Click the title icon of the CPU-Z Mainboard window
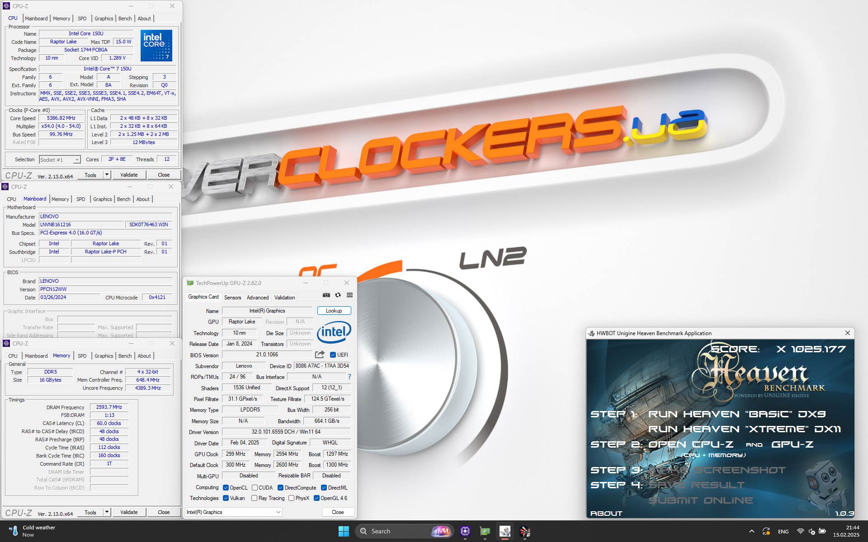Viewport: 868px width, 542px height. [5, 187]
